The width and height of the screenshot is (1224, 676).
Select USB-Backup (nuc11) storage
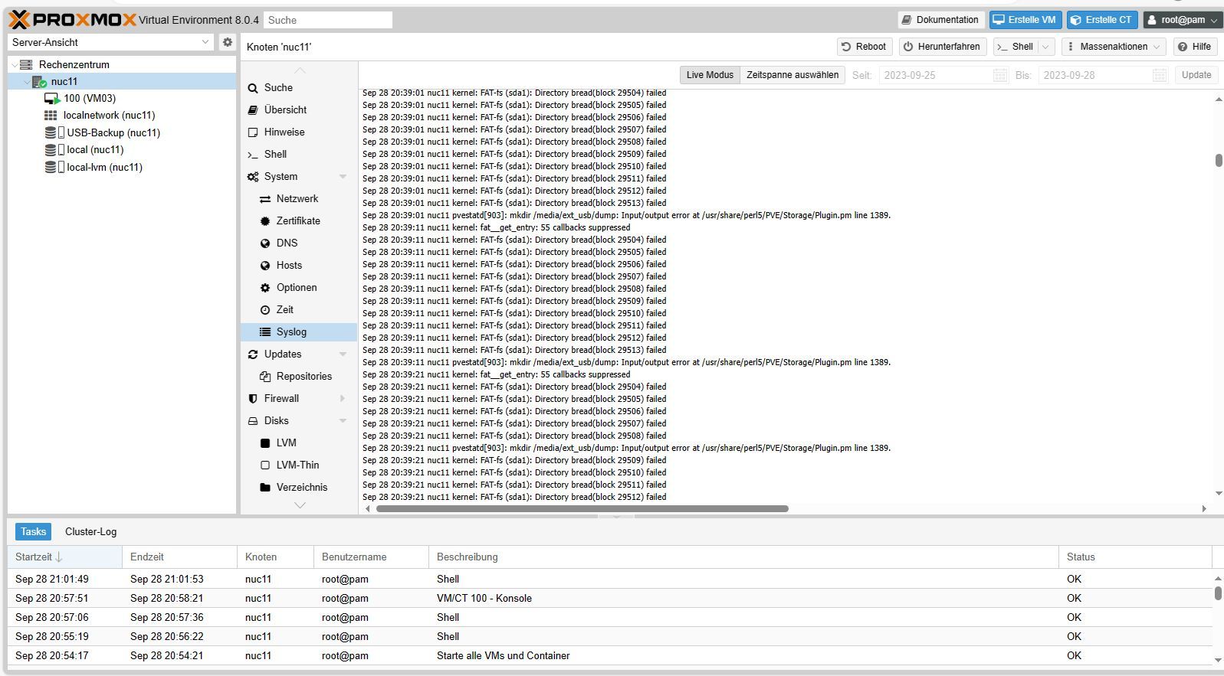[113, 132]
